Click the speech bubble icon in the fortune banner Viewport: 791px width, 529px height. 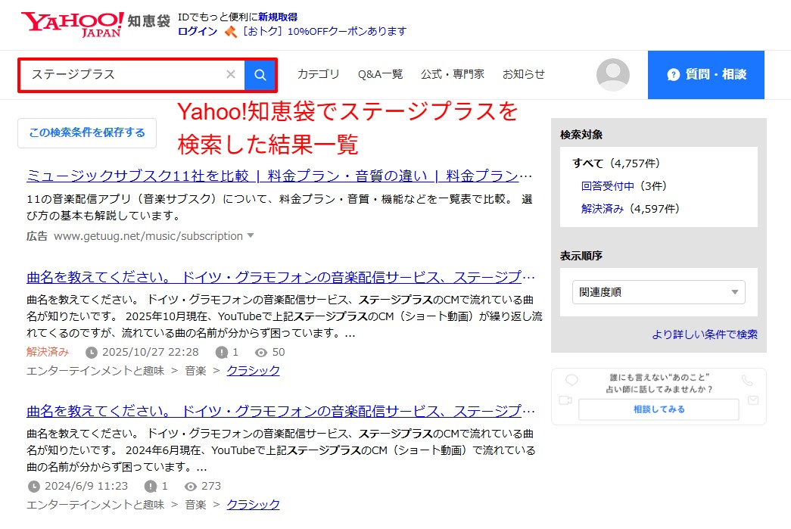point(571,380)
